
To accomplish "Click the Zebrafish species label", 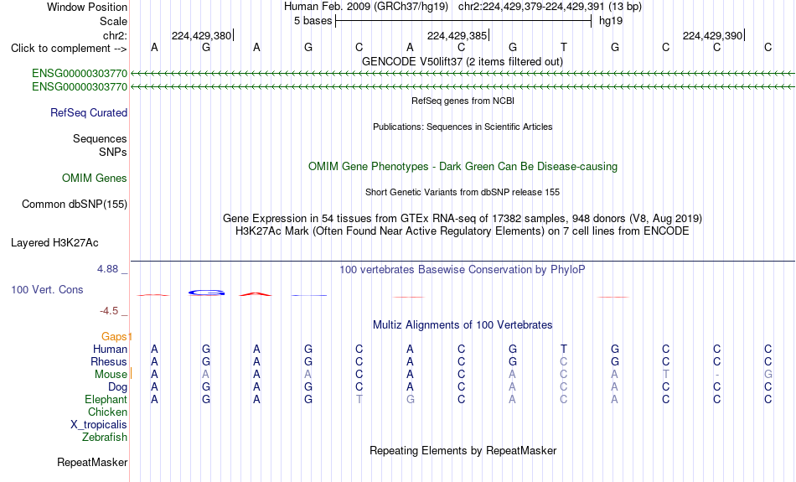I will tap(105, 438).
